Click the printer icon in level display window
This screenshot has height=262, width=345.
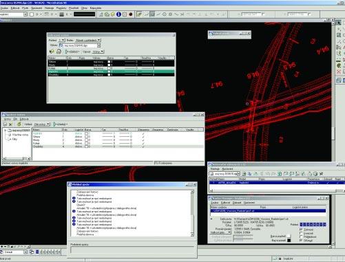click(59, 52)
